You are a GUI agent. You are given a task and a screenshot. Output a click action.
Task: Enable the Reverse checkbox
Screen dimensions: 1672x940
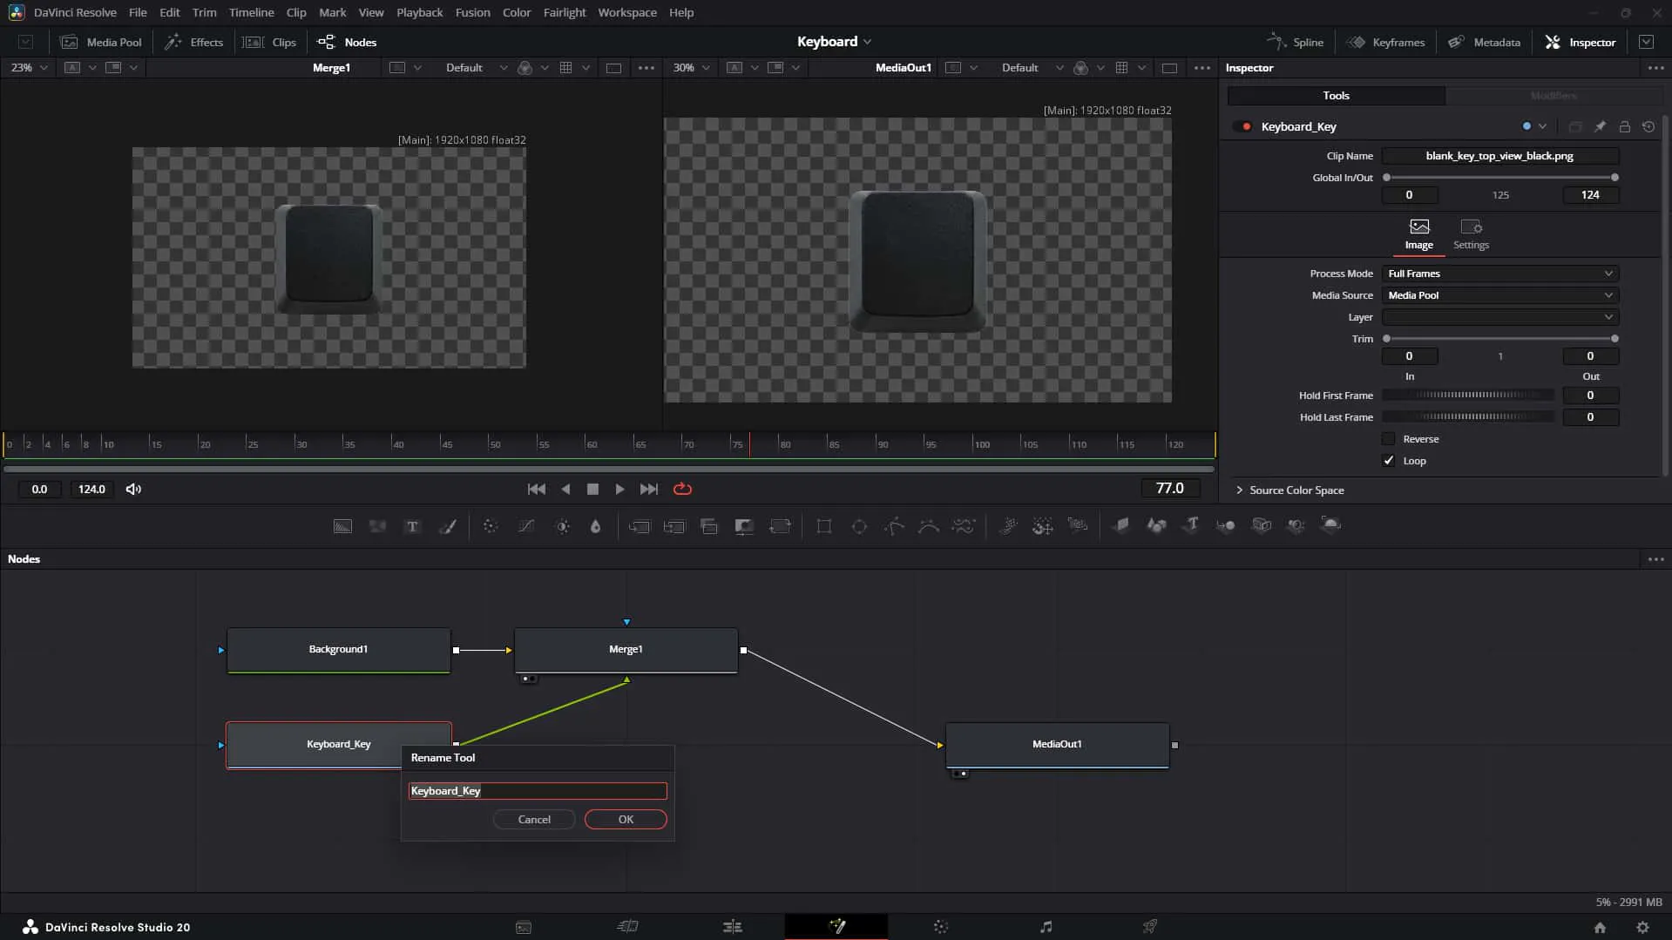click(x=1389, y=439)
